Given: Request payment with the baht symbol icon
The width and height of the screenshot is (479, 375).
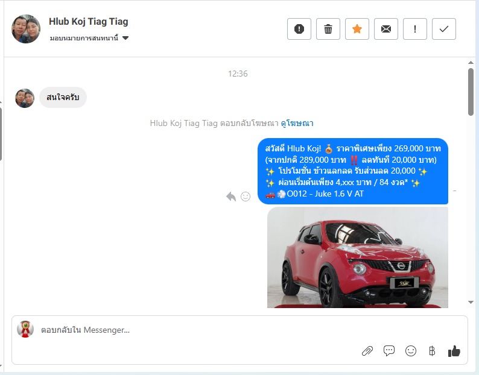Looking at the screenshot, I should click(432, 351).
